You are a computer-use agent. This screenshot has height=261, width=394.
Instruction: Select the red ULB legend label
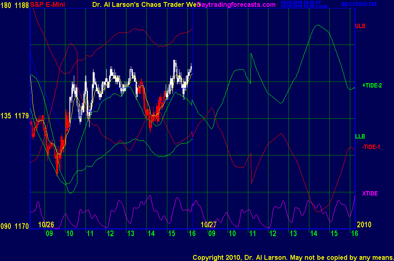click(360, 26)
